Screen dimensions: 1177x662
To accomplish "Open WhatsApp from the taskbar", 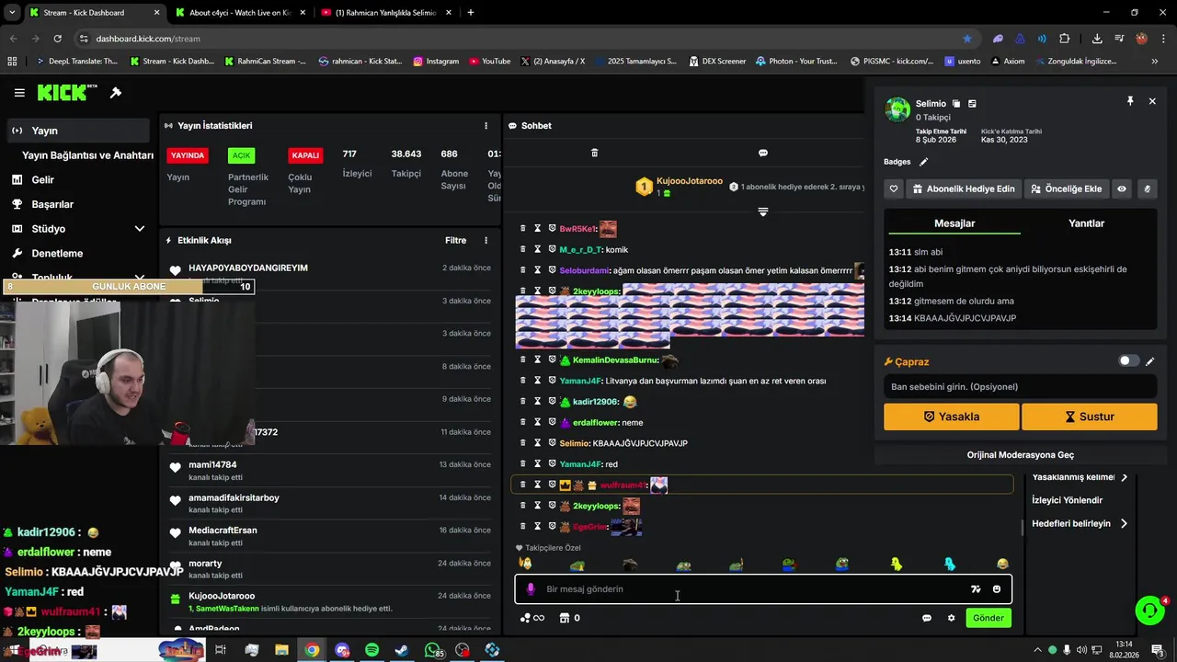I will pos(432,650).
